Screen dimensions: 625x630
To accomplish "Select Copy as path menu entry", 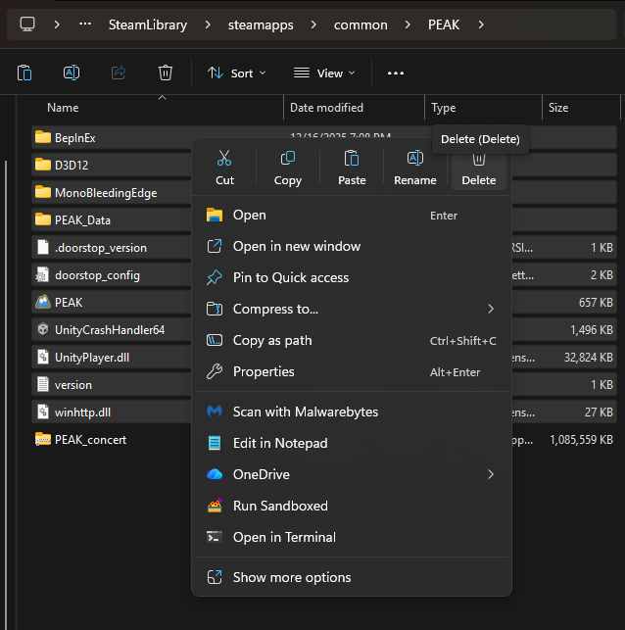I will pos(271,341).
